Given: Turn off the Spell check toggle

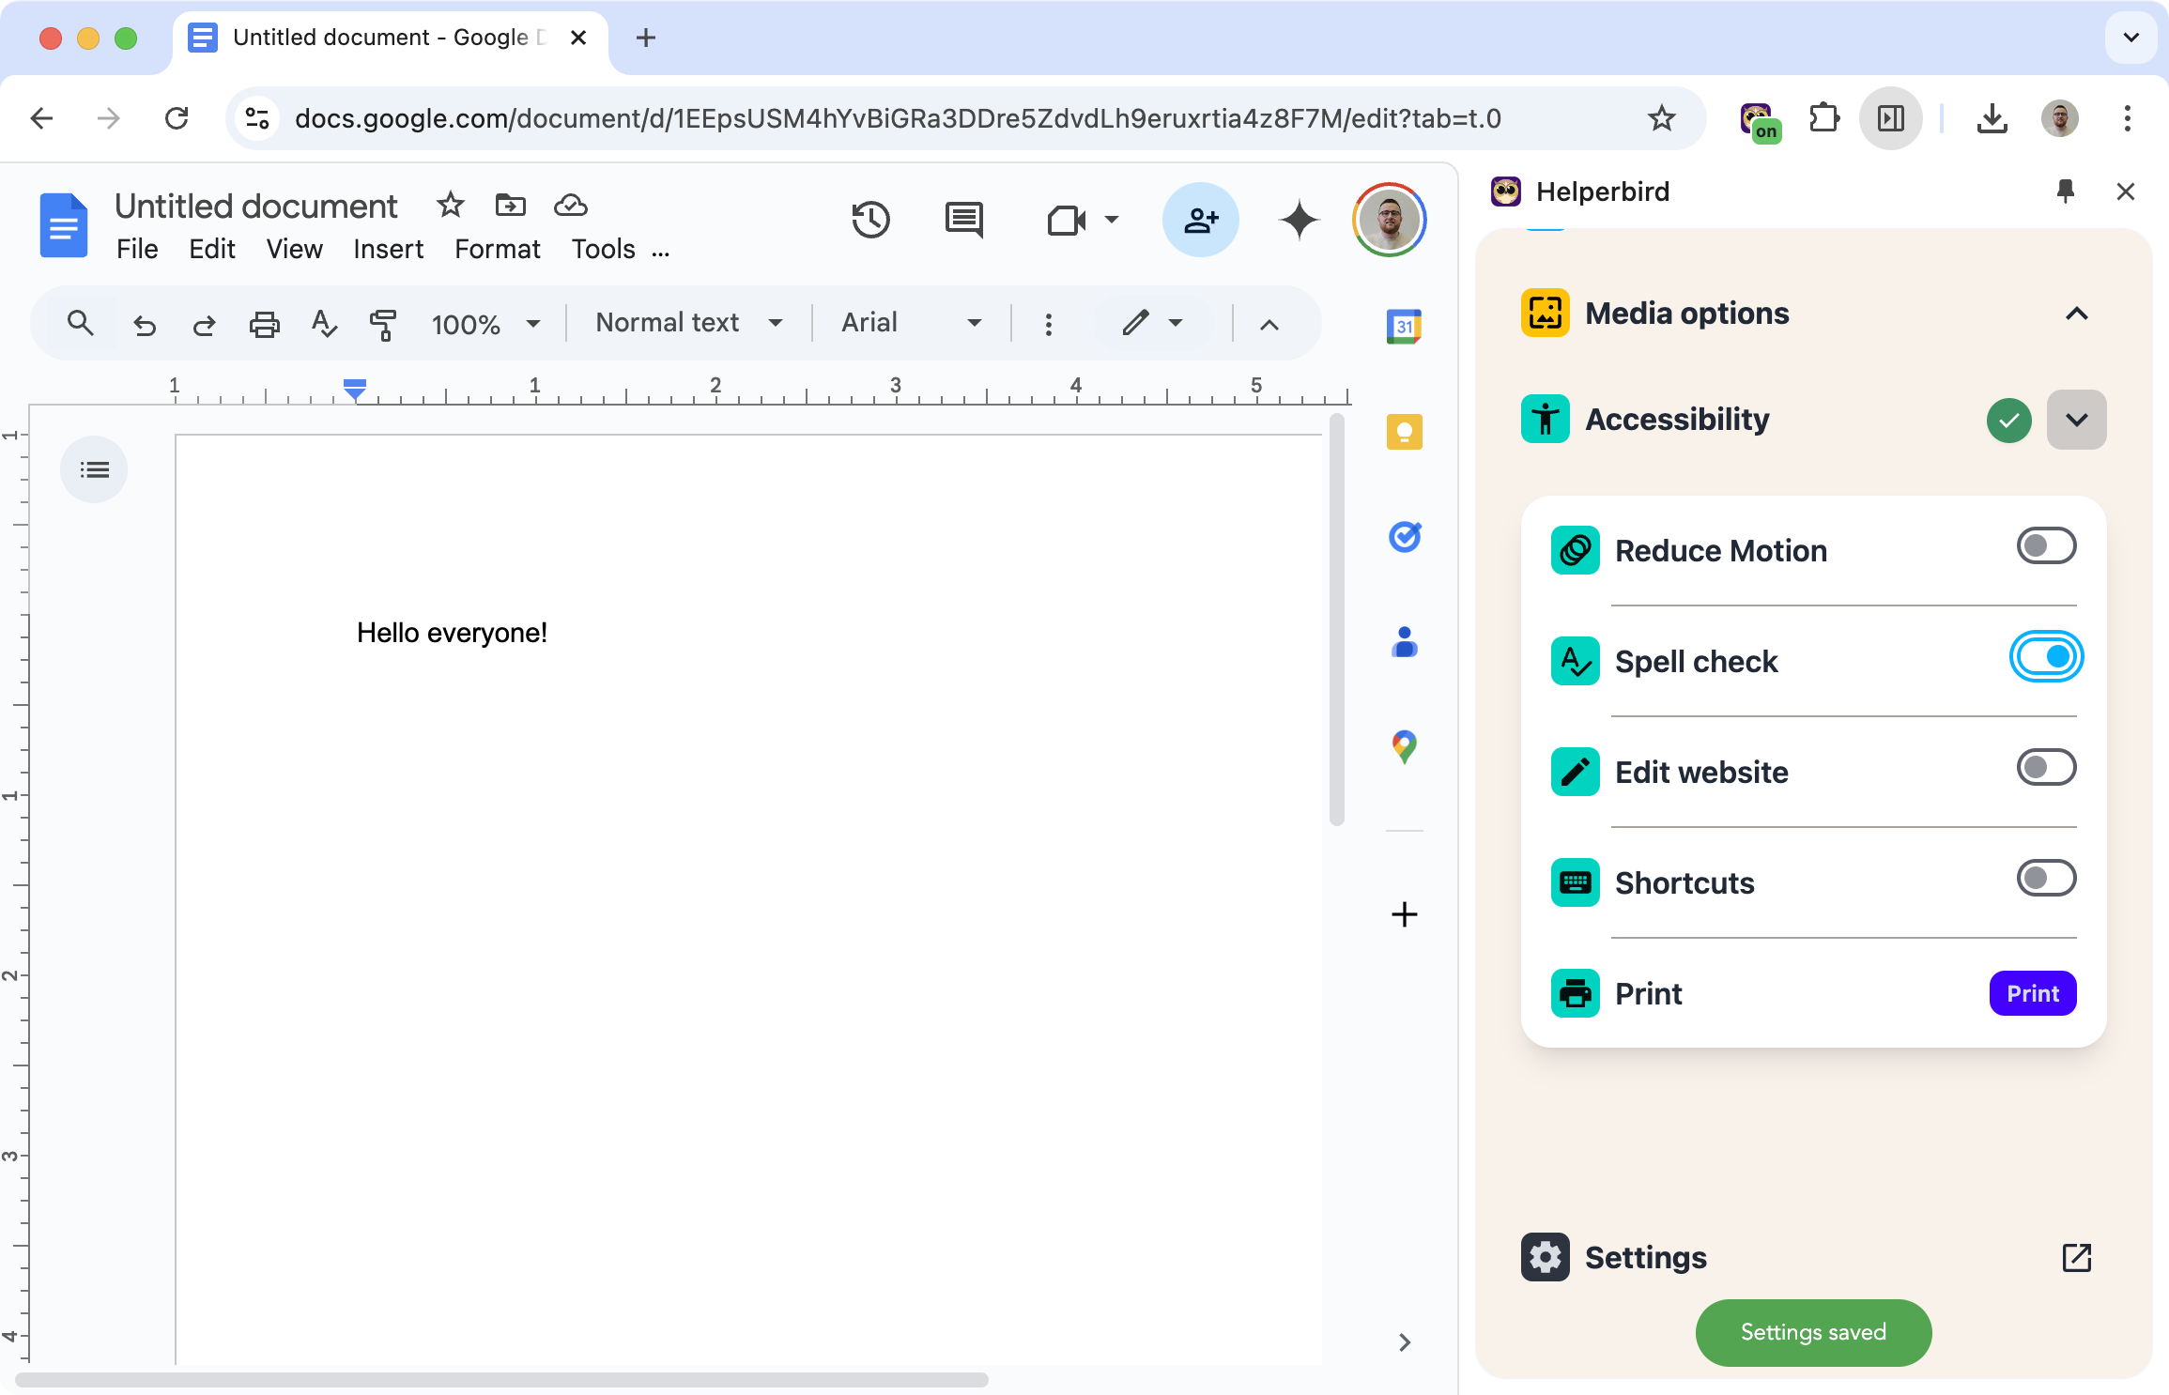Looking at the screenshot, I should [x=2046, y=657].
